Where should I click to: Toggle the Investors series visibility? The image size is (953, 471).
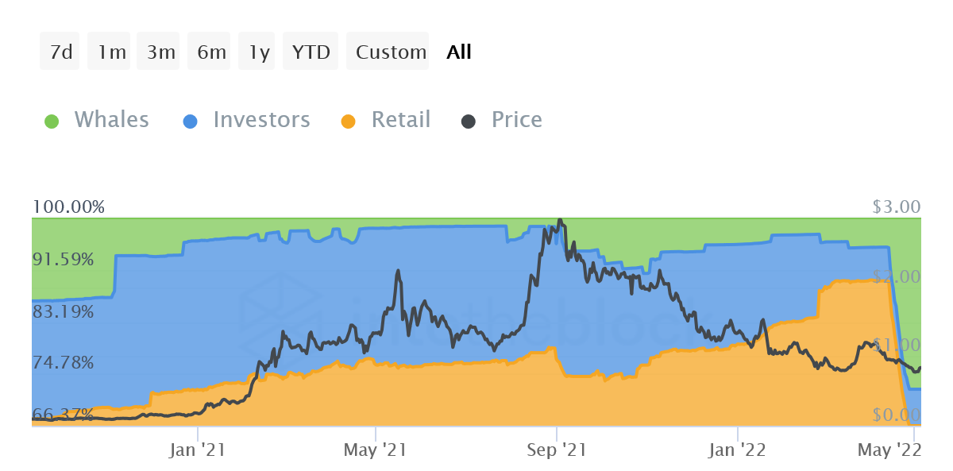point(261,120)
